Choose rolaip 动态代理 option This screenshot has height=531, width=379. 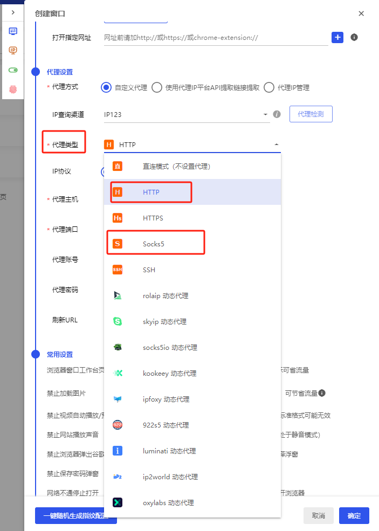click(x=192, y=295)
